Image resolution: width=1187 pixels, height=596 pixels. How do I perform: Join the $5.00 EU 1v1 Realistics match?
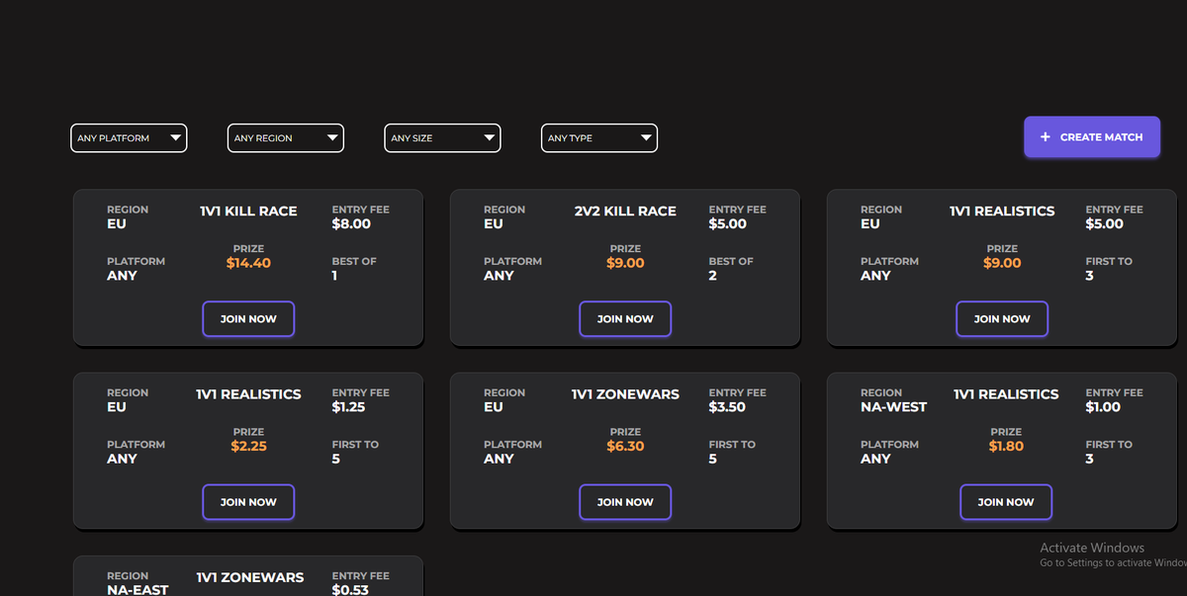click(x=1002, y=319)
